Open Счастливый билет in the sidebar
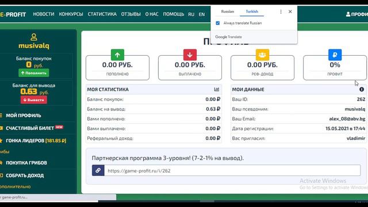368x207 pixels. pos(30,128)
